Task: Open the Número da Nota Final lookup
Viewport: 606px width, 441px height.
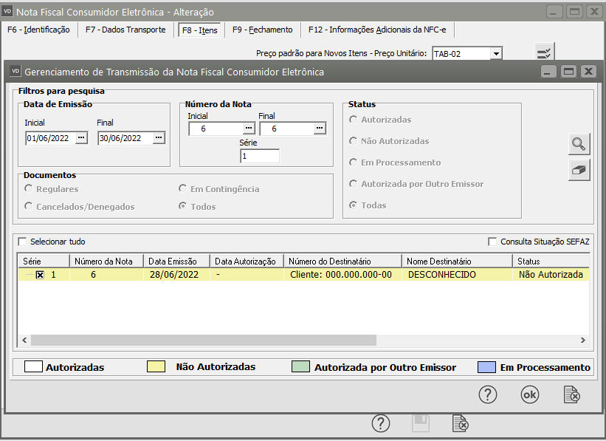Action: (x=320, y=129)
